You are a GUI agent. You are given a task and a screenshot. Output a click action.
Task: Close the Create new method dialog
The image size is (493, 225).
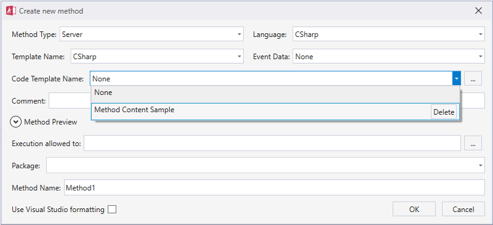coord(478,11)
